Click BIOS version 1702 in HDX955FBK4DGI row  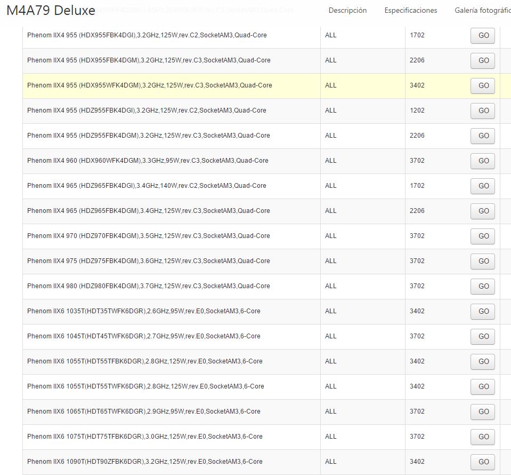(417, 35)
